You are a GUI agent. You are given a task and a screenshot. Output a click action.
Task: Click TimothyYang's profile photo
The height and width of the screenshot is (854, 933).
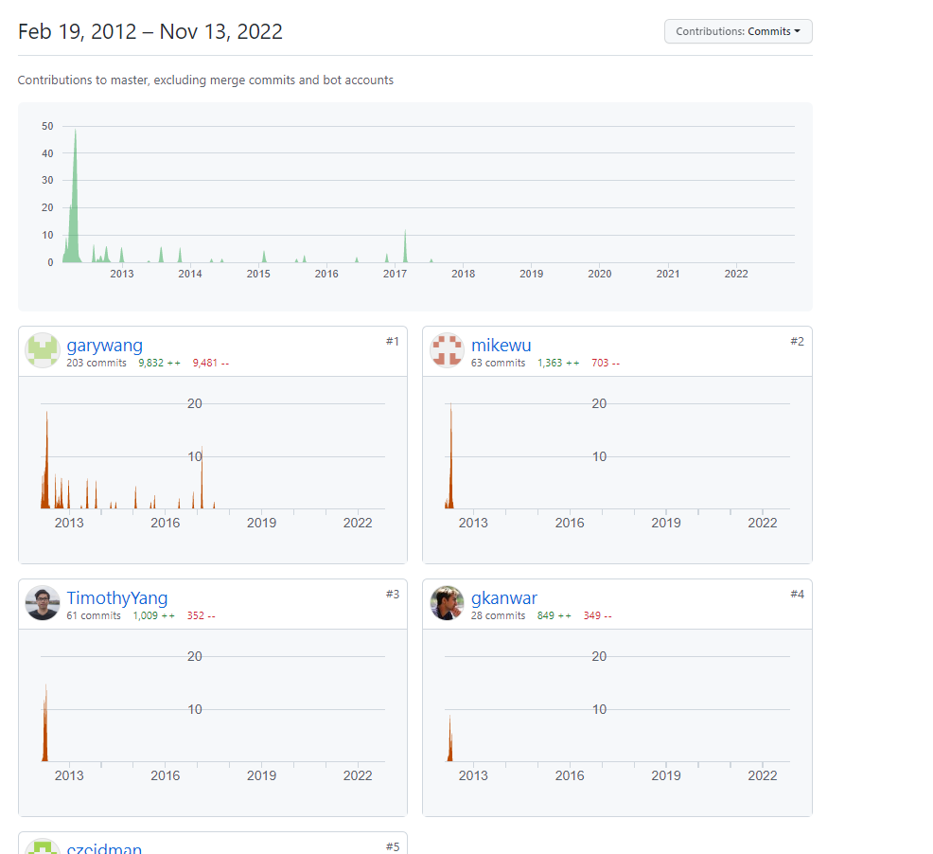43,603
